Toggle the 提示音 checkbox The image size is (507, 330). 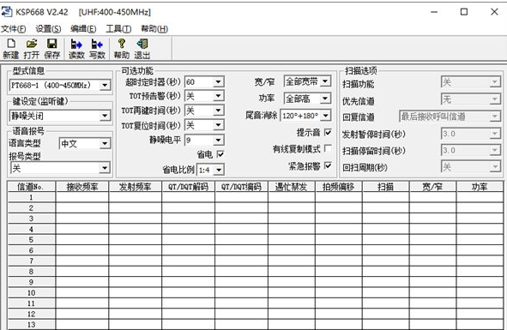point(328,132)
